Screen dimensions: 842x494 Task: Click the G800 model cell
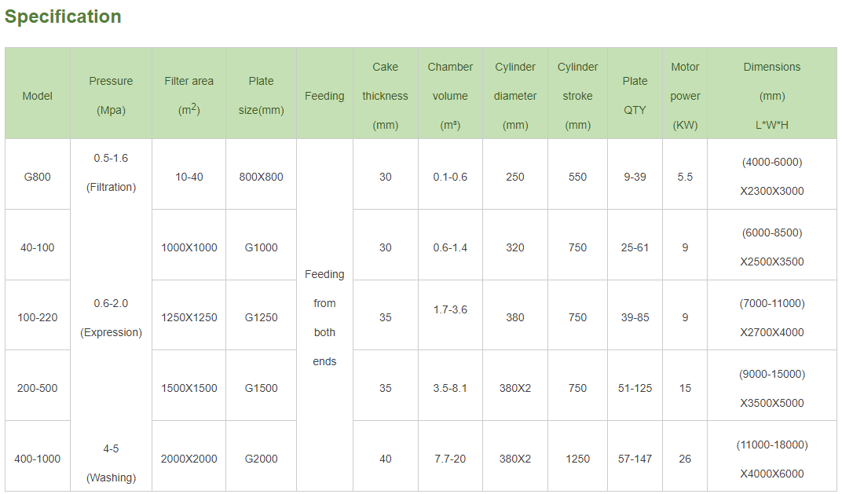[x=38, y=177]
